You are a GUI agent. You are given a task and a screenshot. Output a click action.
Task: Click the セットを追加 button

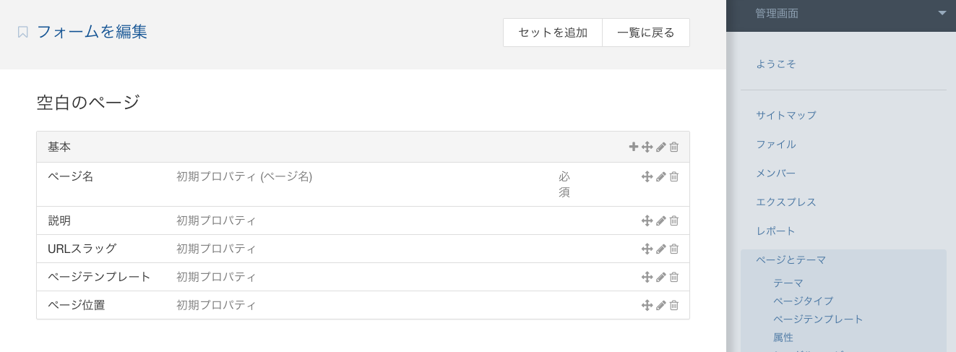click(553, 33)
